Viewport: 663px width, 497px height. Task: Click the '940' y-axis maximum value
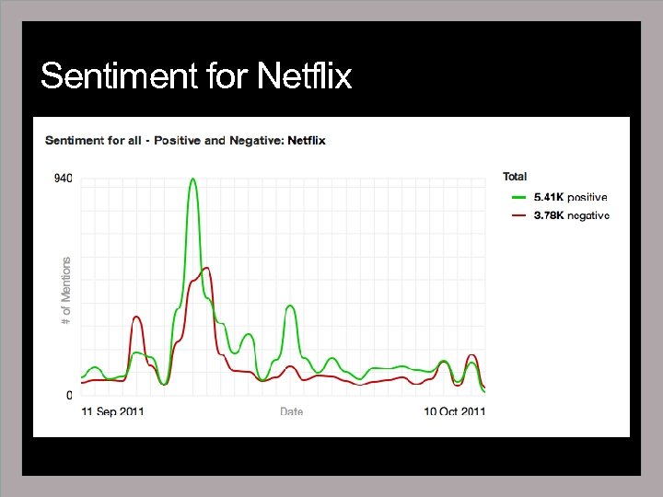click(64, 179)
